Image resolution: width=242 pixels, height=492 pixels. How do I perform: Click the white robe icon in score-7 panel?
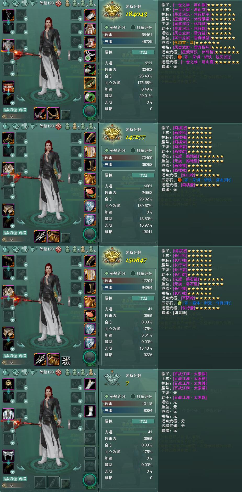[x=8, y=414]
